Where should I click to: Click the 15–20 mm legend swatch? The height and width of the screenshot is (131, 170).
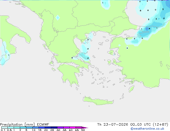click(42, 128)
